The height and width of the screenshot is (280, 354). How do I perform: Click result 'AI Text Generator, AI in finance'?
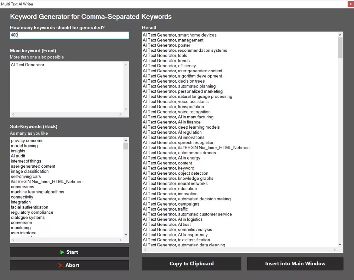tap(172, 122)
